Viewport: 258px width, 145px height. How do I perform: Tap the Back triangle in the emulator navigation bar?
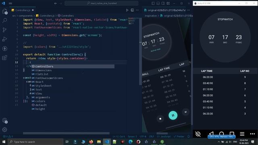(x=211, y=133)
